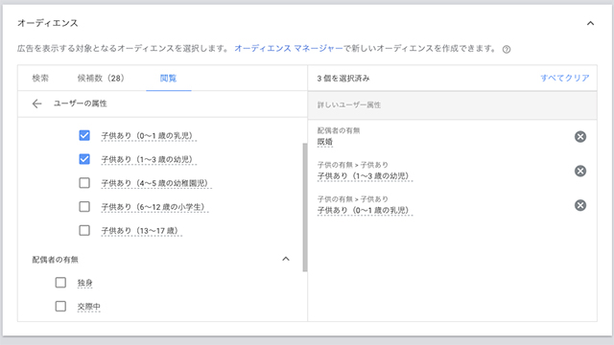Uncheck 子供あり(0~1歳の乳児) checkbox
The height and width of the screenshot is (345, 614).
[84, 136]
